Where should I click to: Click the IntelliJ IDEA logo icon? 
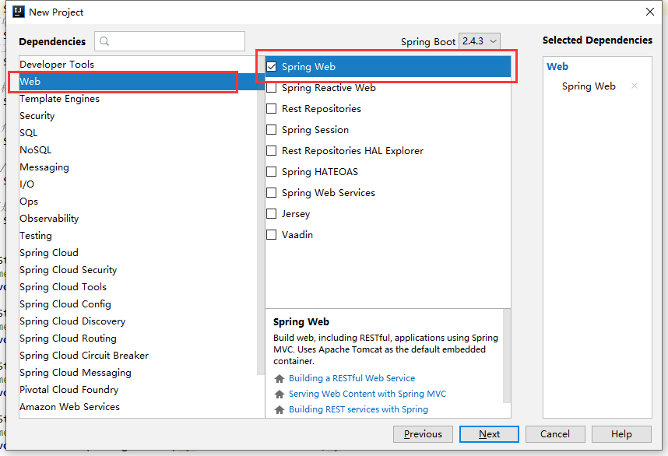click(19, 12)
